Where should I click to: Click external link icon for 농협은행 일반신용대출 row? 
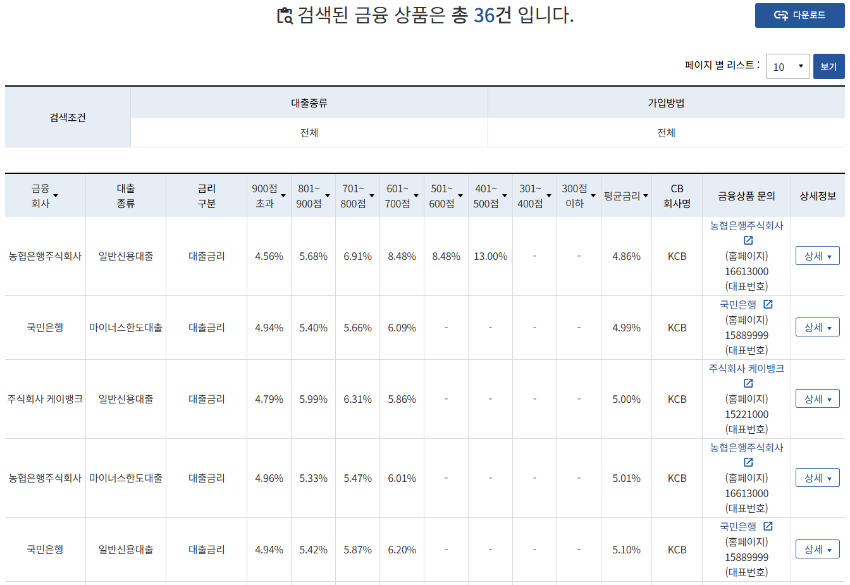pos(748,240)
